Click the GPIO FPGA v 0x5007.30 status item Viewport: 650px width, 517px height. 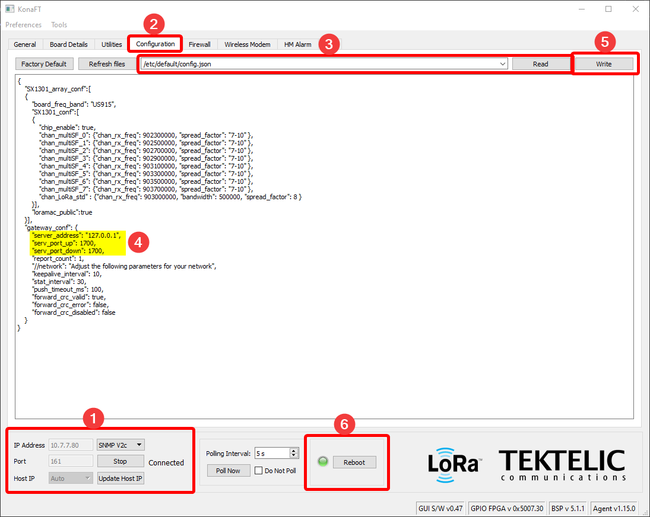coord(506,508)
